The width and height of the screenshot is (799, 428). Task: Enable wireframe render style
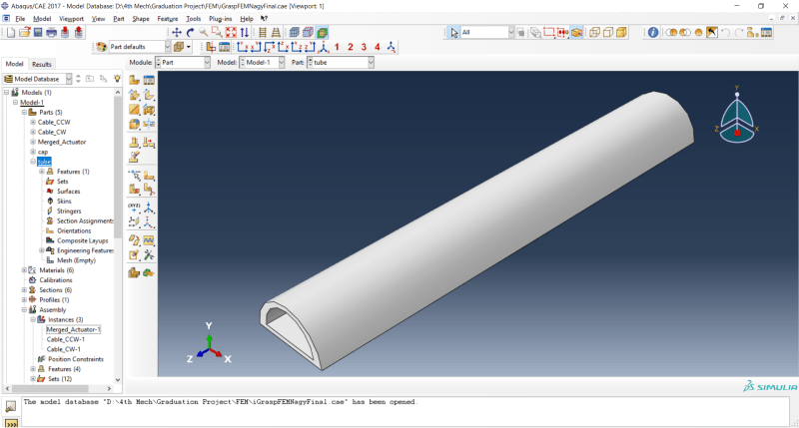coord(594,33)
